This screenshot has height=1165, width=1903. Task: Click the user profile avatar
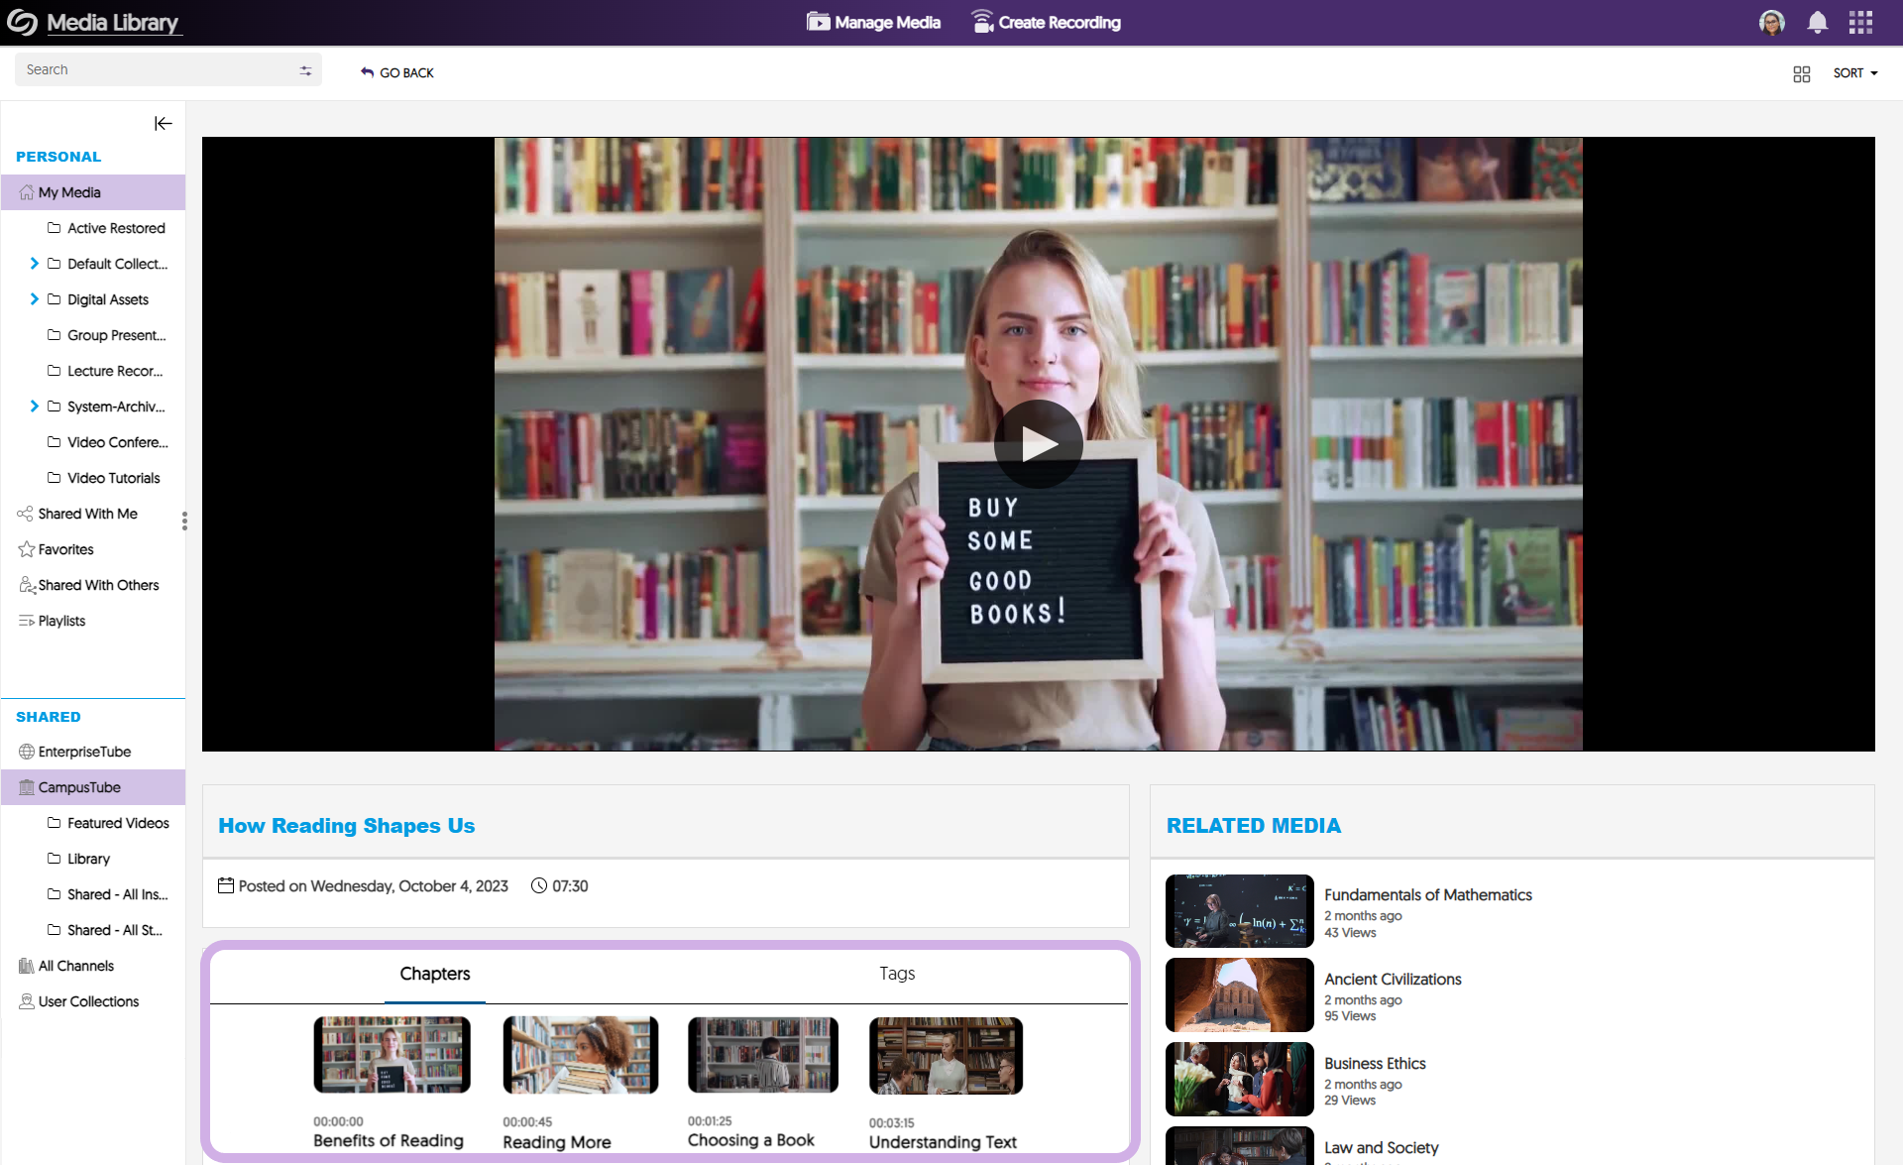click(x=1771, y=23)
